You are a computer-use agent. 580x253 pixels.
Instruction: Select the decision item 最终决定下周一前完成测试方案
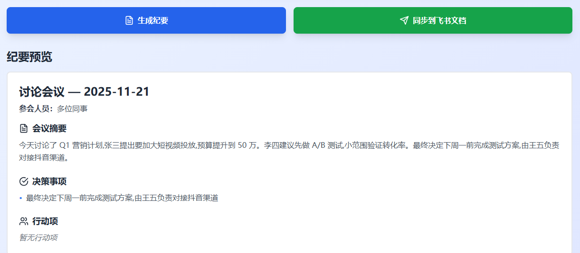122,198
